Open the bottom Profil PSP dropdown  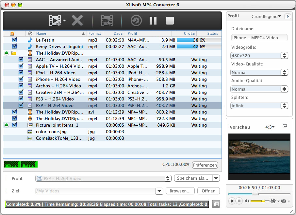(x=103, y=178)
